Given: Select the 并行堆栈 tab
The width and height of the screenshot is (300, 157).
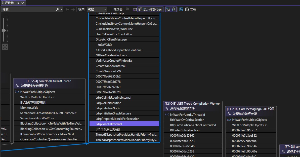Looking at the screenshot, I should pyautogui.click(x=8, y=3).
